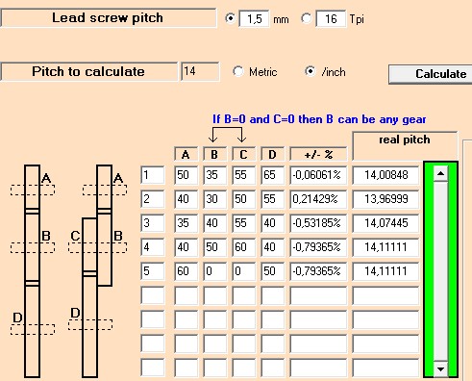
Task: Click the 16 Tpi input field
Action: pyautogui.click(x=331, y=19)
